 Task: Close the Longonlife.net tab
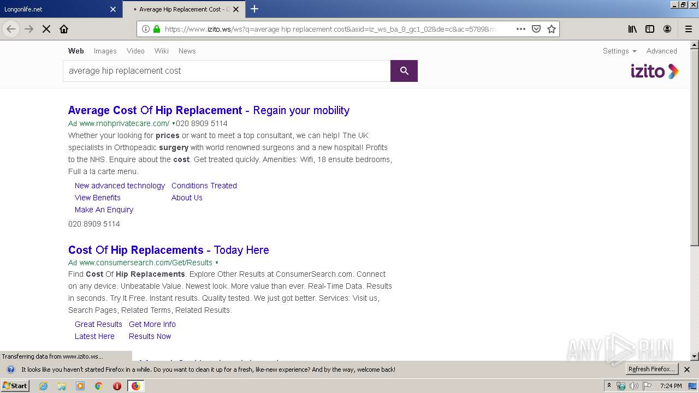click(x=113, y=9)
